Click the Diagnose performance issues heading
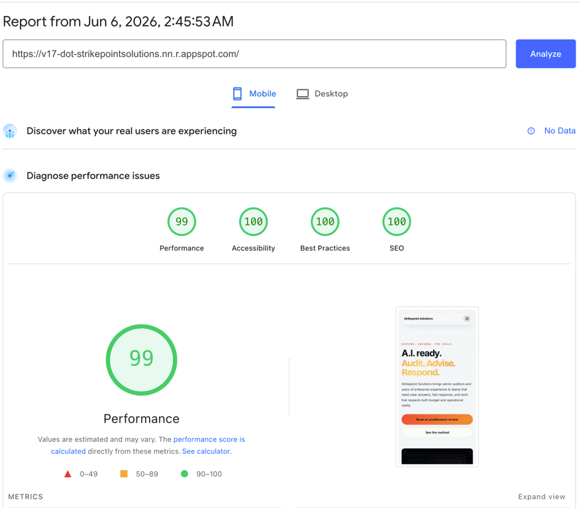The width and height of the screenshot is (581, 509). point(93,176)
